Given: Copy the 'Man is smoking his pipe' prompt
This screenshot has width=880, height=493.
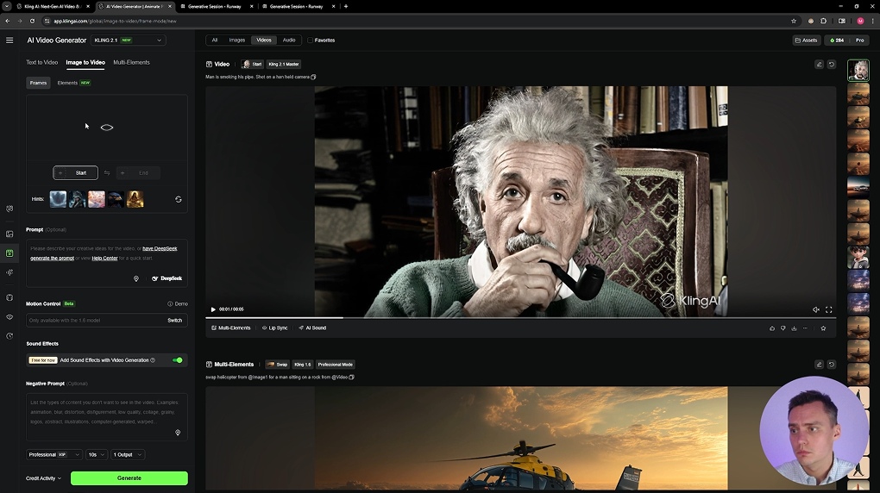Looking at the screenshot, I should pos(313,77).
